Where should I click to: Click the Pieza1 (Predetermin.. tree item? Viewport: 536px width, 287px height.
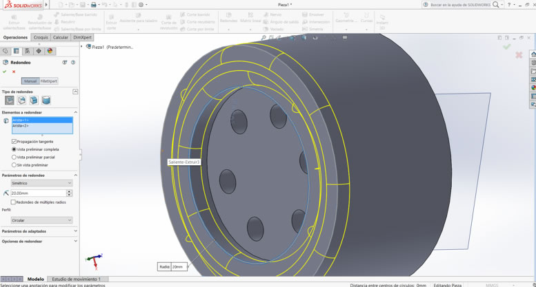click(x=110, y=47)
